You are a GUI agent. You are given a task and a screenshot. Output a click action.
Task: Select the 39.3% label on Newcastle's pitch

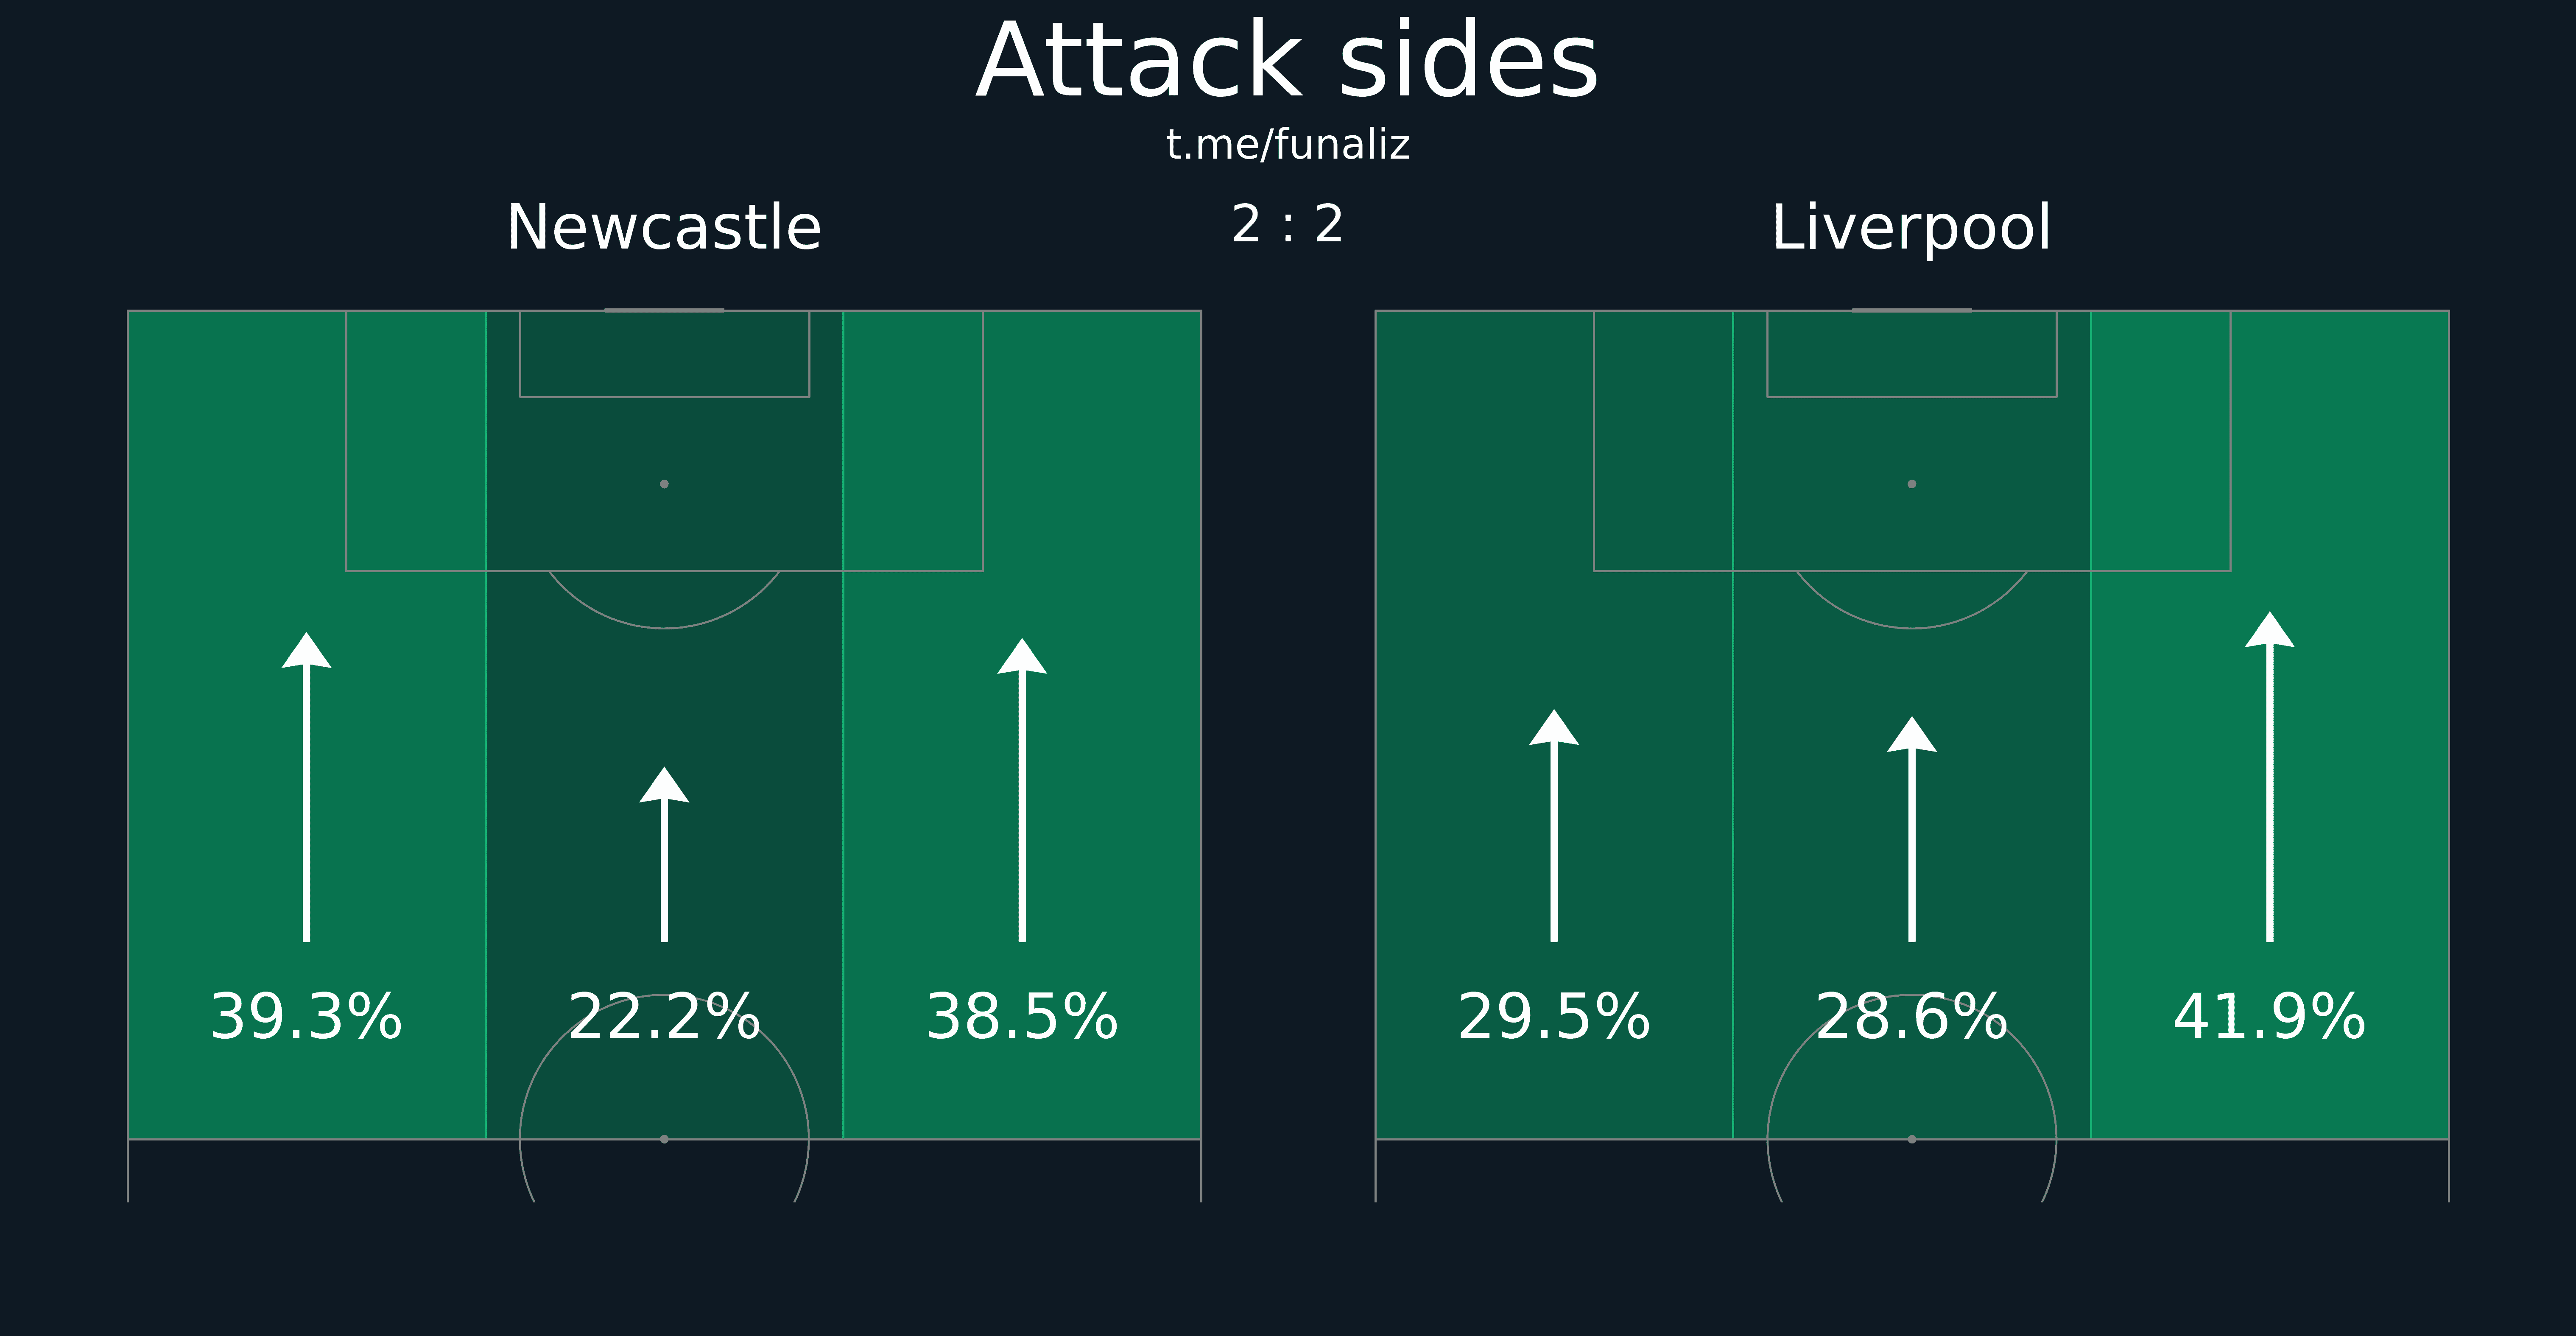pyautogui.click(x=306, y=1017)
